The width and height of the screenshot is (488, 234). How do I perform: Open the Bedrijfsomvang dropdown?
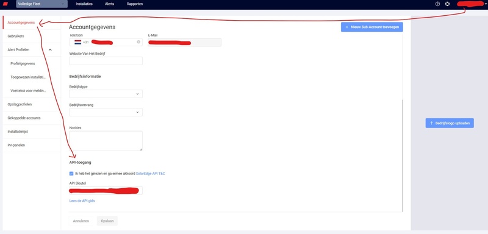coord(106,112)
